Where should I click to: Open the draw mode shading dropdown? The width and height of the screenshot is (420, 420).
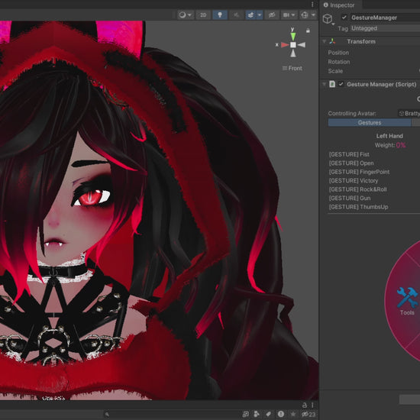pos(186,15)
